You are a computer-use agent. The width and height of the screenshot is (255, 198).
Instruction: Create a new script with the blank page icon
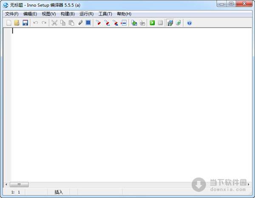9,23
